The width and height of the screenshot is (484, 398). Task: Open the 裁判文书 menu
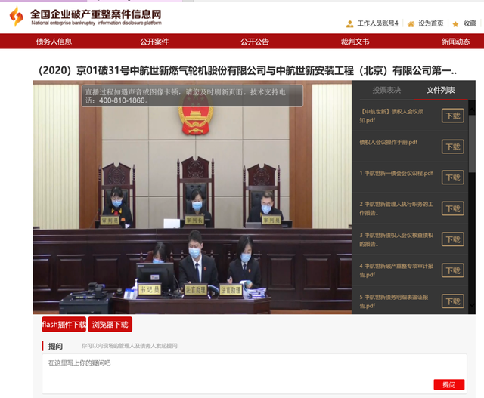[355, 42]
